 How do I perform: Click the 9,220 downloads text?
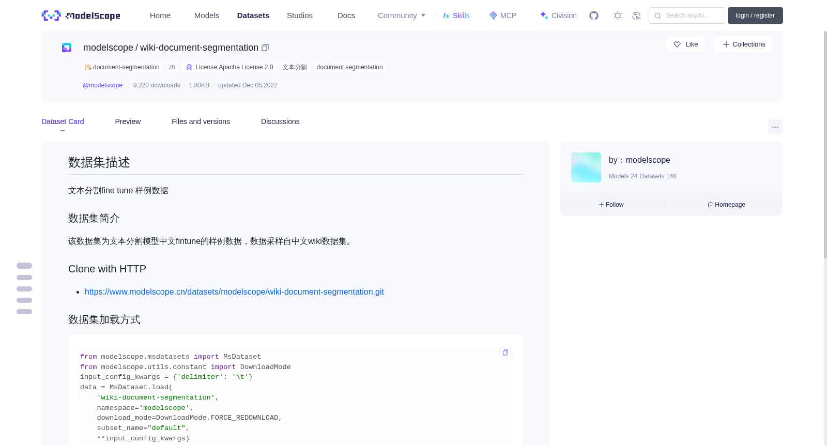pyautogui.click(x=157, y=85)
